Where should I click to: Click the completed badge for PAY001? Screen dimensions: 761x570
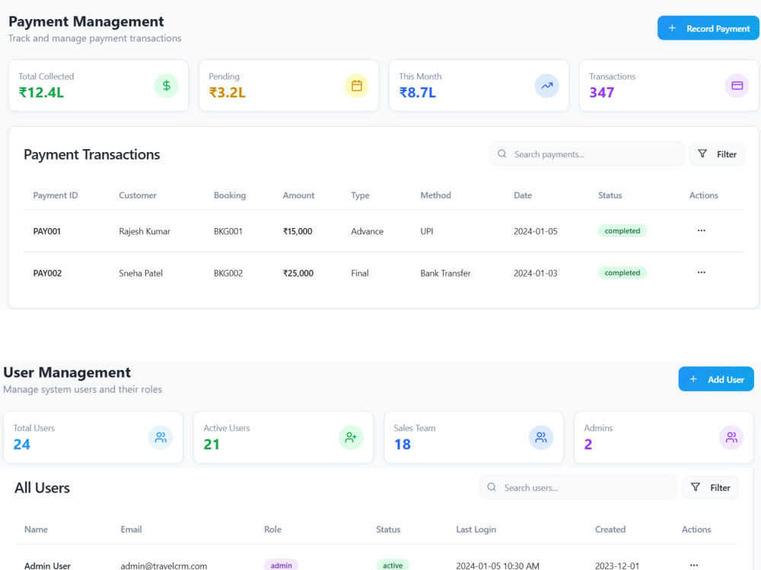(x=622, y=231)
